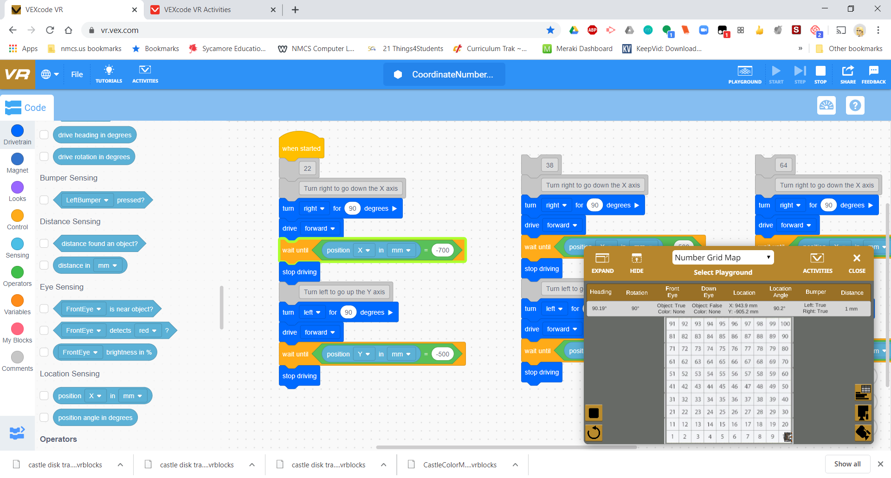This screenshot has height=478, width=891.
Task: Open the Activities icon in toolbar
Action: point(145,74)
